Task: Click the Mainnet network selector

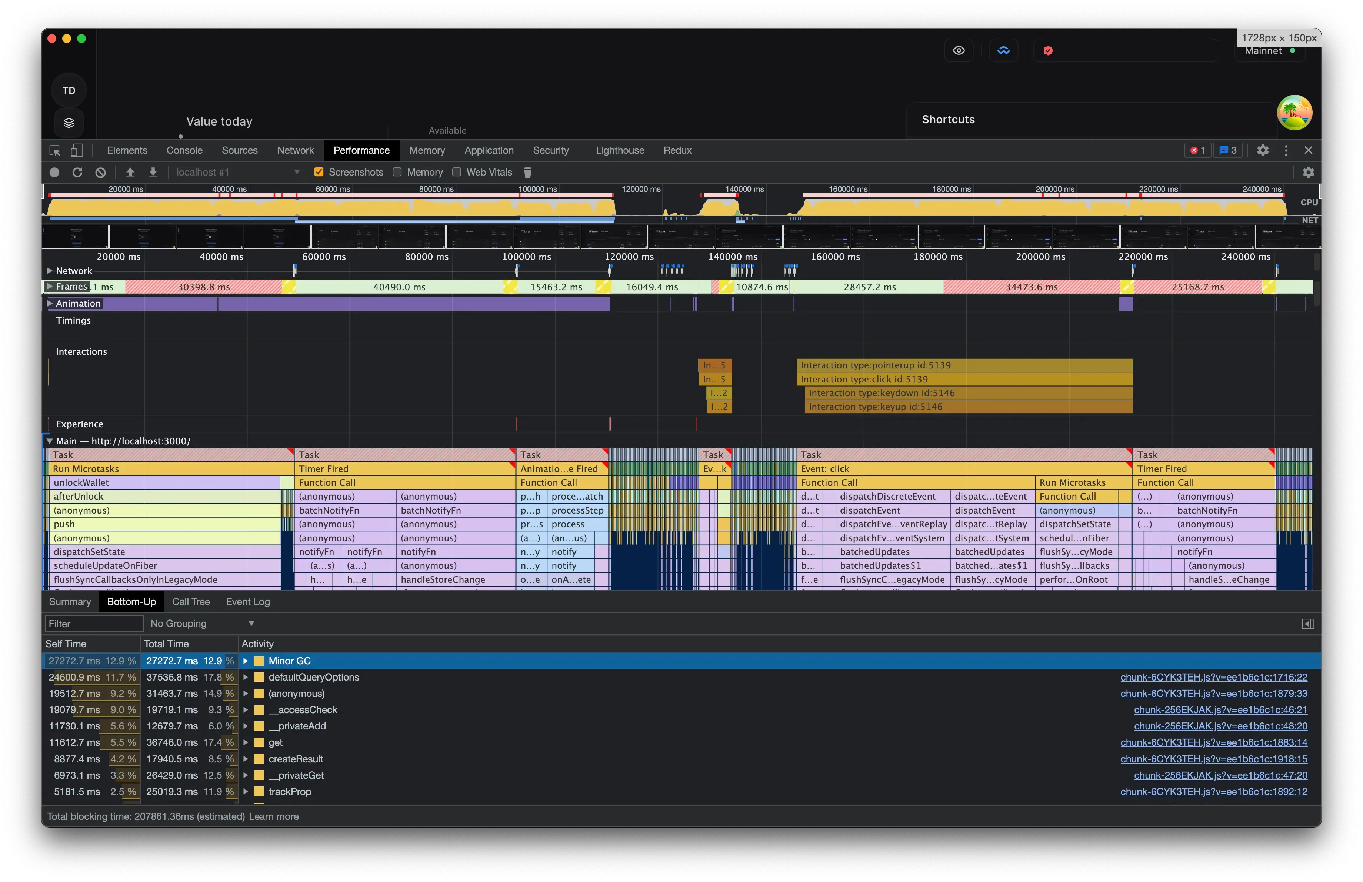Action: point(1270,51)
